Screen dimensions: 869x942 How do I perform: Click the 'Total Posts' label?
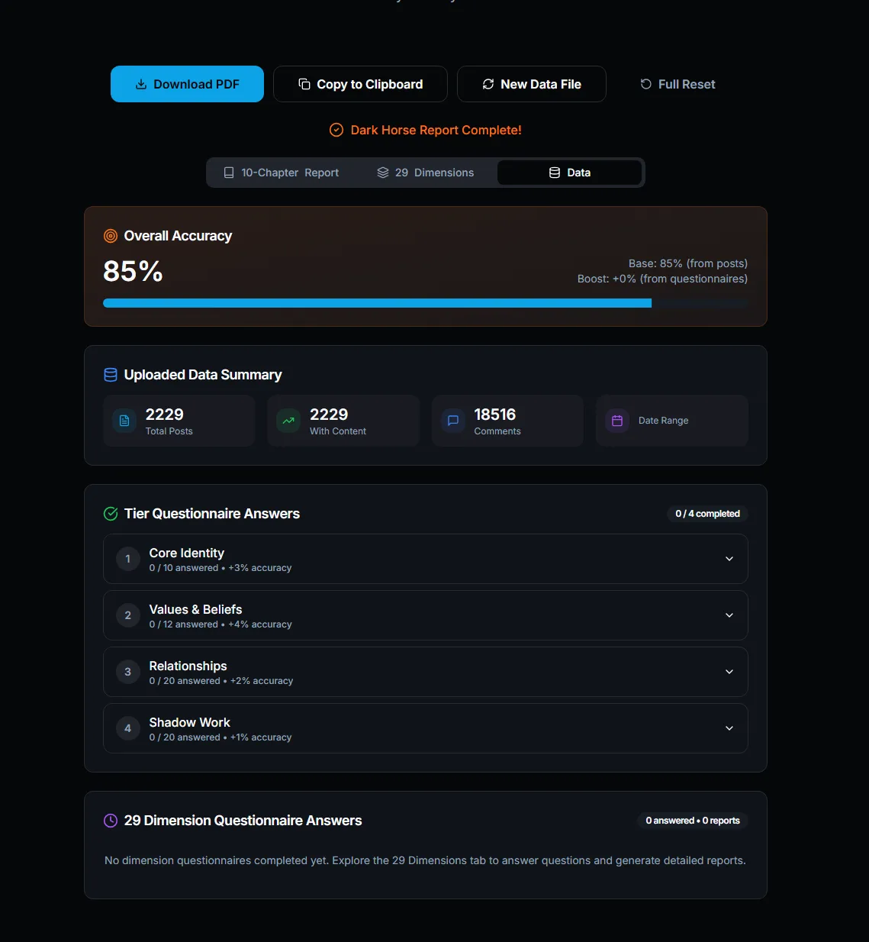coord(169,431)
